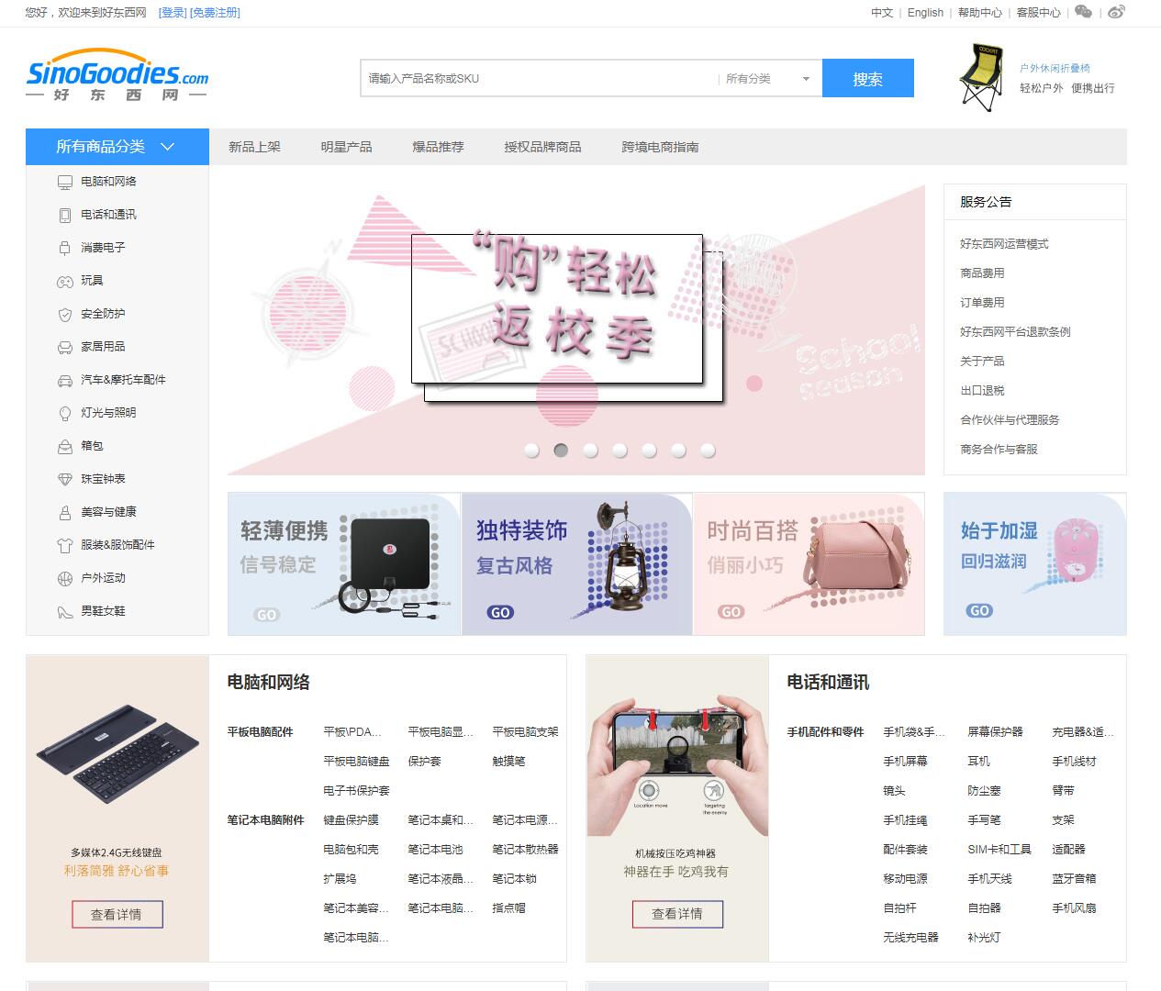Tap the GO badge on 独特装饰 banner
The image size is (1161, 991).
click(x=500, y=612)
